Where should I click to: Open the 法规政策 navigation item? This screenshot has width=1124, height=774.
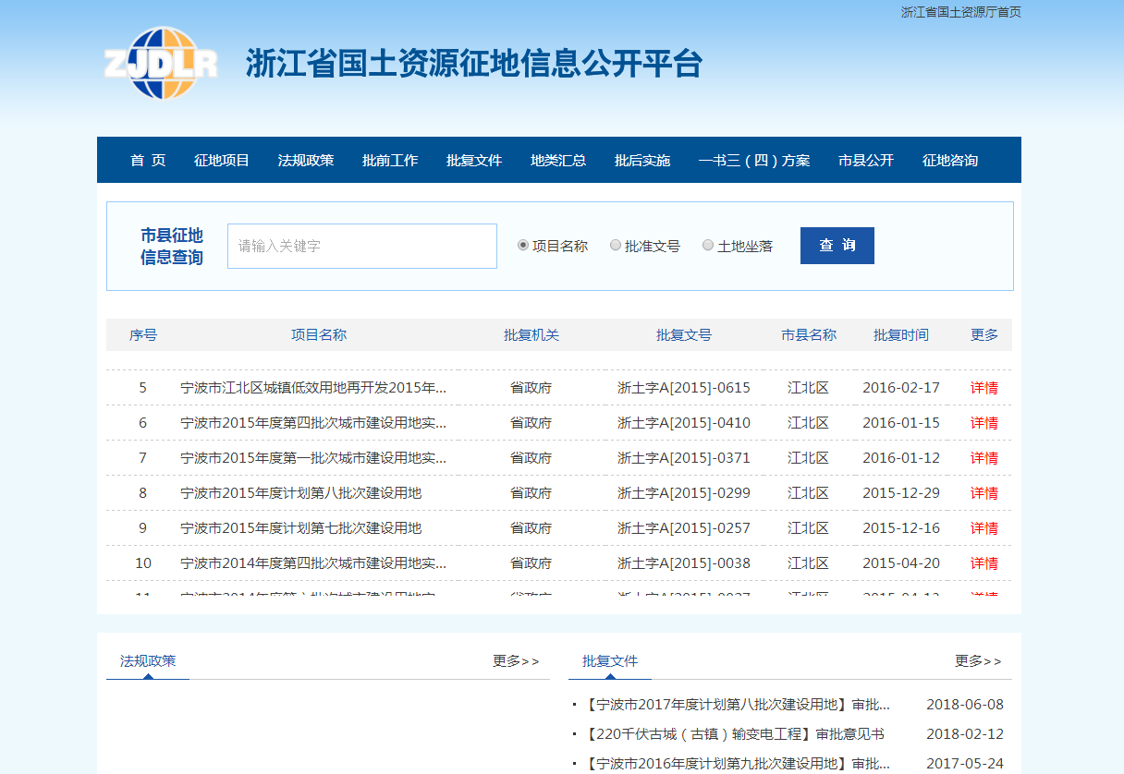coord(306,161)
